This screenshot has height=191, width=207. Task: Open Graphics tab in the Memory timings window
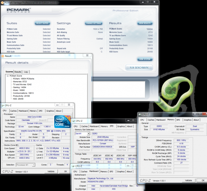tap(188, 120)
